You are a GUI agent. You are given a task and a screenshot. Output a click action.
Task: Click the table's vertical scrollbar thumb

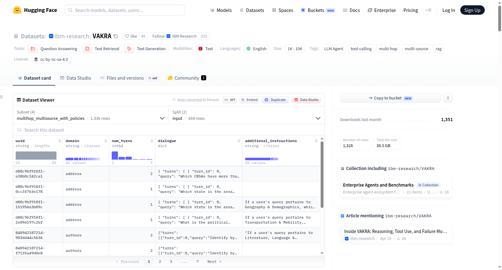pos(322,175)
